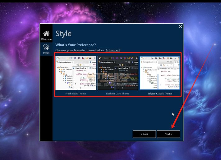221x160 pixels.
Task: Close the Style setup dialog
Action: point(180,27)
